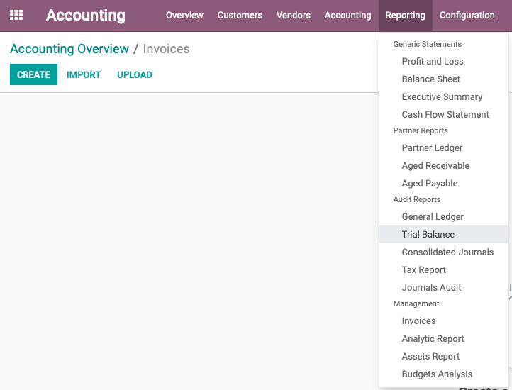
Task: Choose Cash Flow Statement
Action: [x=444, y=115]
